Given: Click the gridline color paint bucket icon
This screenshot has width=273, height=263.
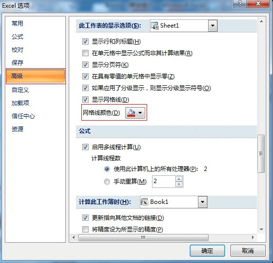Looking at the screenshot, I should pos(131,113).
